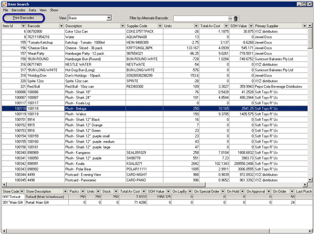Click the main grid's vertical scrollbar thumb
Image resolution: width=314 pixels, height=234 pixels.
(310, 40)
